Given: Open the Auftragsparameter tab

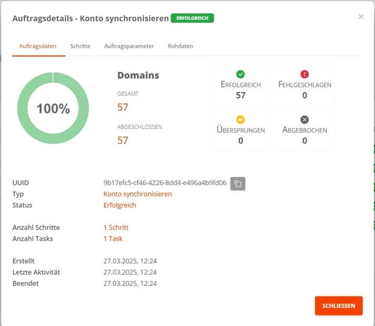Looking at the screenshot, I should (129, 46).
